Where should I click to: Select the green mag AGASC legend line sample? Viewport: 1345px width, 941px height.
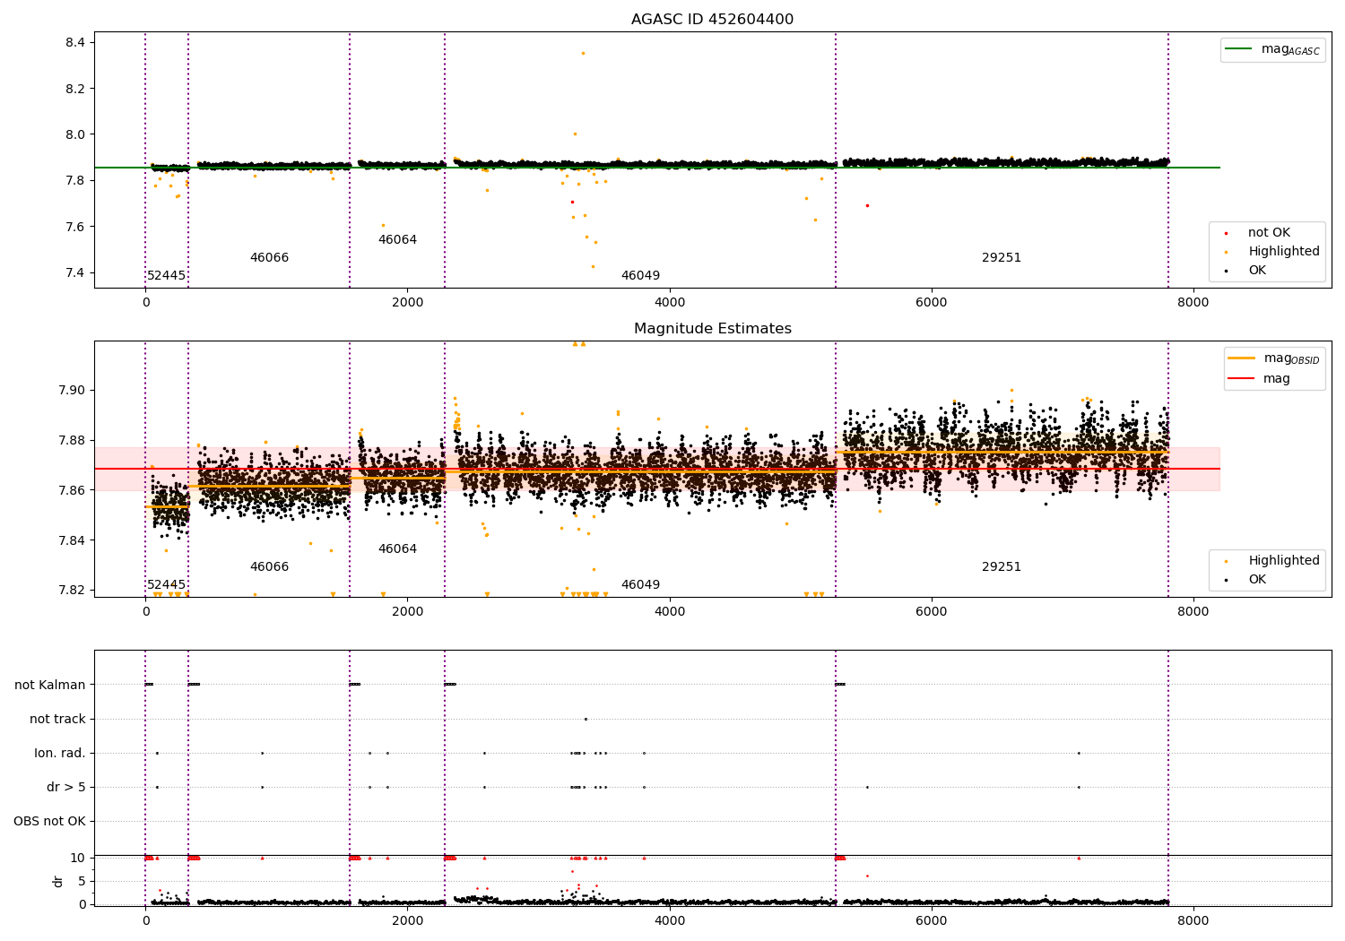(x=1238, y=49)
